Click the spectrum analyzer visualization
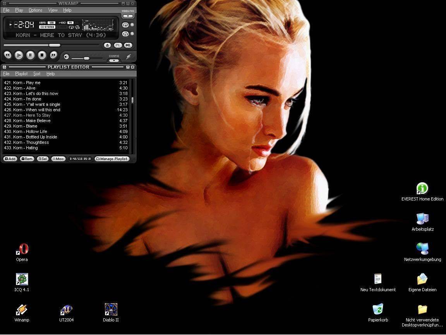Image resolution: width=446 pixels, height=335 pixels. coord(98,25)
